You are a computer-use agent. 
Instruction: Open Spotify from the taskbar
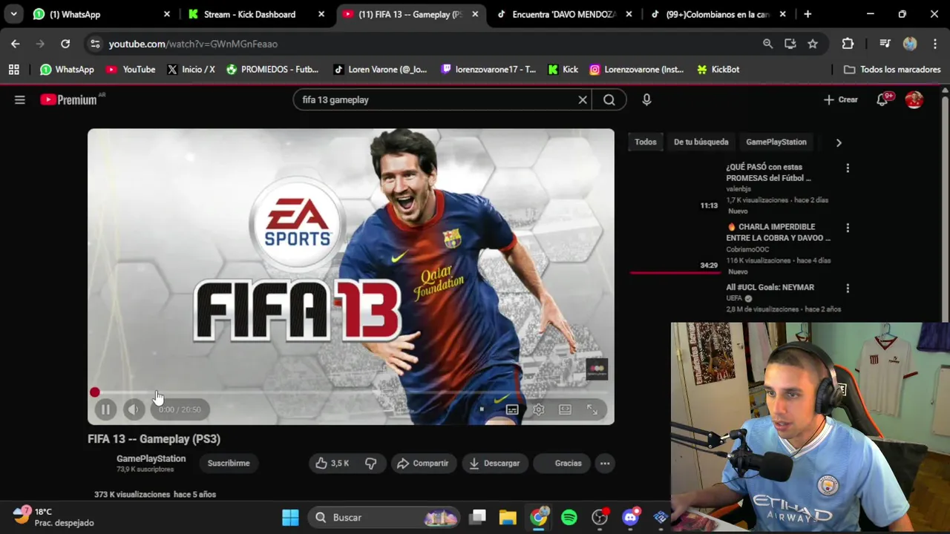(x=569, y=517)
